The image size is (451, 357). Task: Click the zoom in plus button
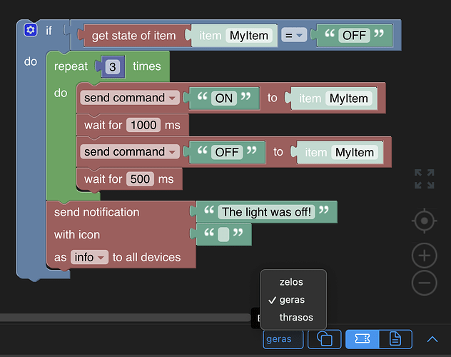tap(425, 256)
